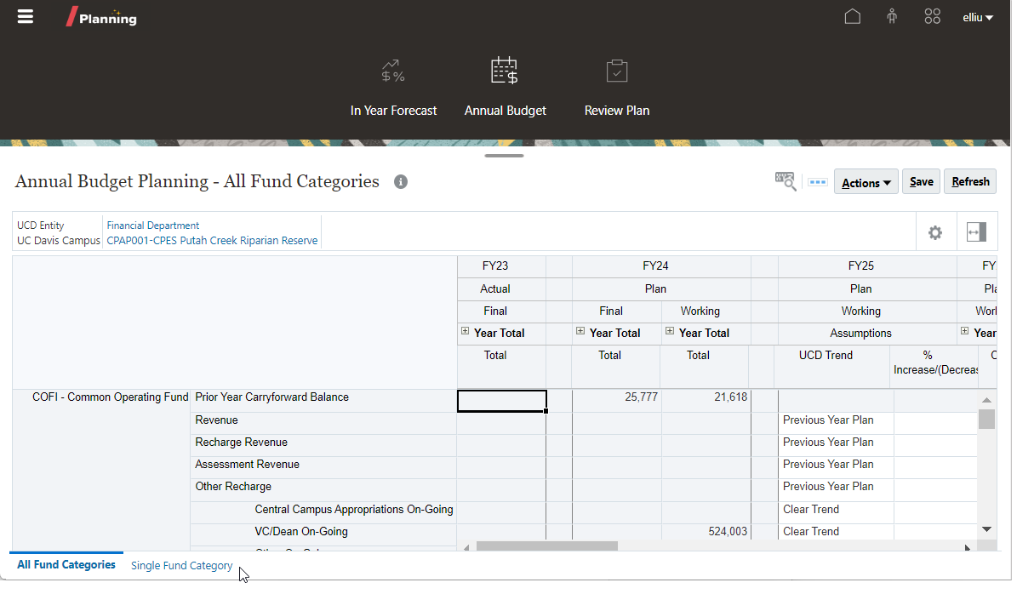Select the All Fund Categories tab
This screenshot has width=1017, height=594.
click(x=66, y=564)
